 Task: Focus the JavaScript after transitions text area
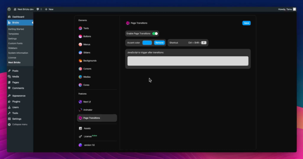pyautogui.click(x=188, y=61)
